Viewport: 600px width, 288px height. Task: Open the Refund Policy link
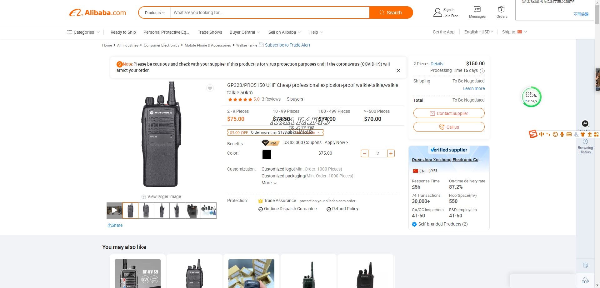coord(345,209)
